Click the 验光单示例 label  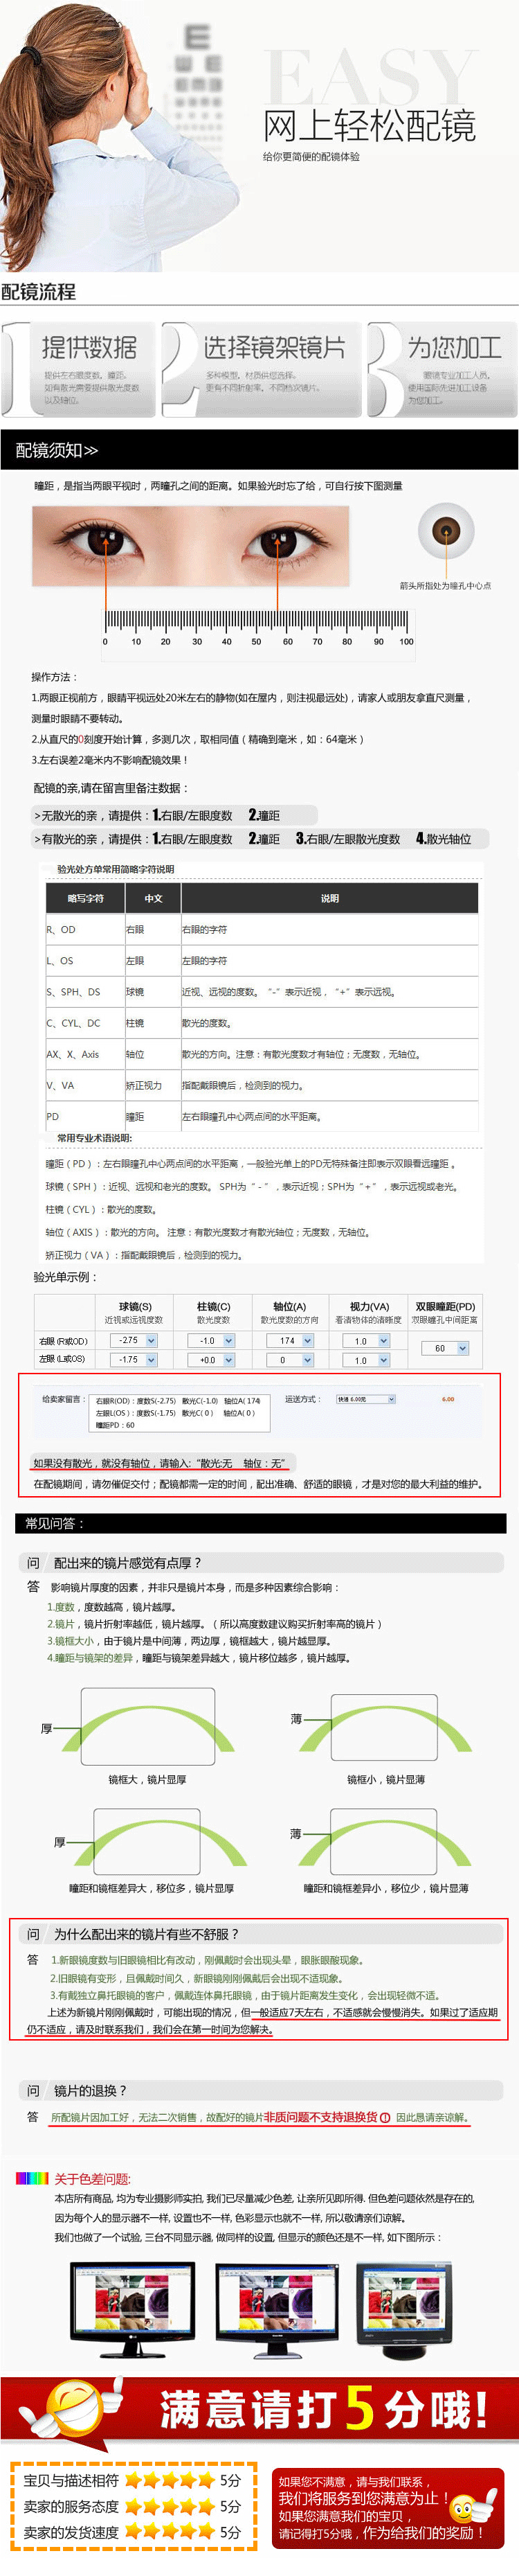[66, 1277]
